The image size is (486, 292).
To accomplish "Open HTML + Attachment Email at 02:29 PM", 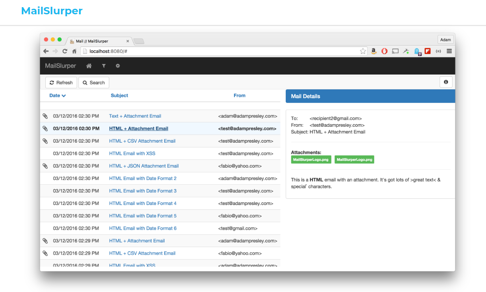I will (137, 241).
